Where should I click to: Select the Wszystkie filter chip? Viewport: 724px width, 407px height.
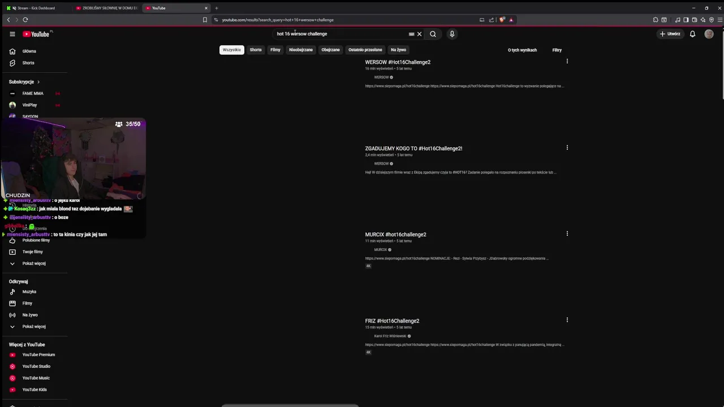tap(231, 50)
